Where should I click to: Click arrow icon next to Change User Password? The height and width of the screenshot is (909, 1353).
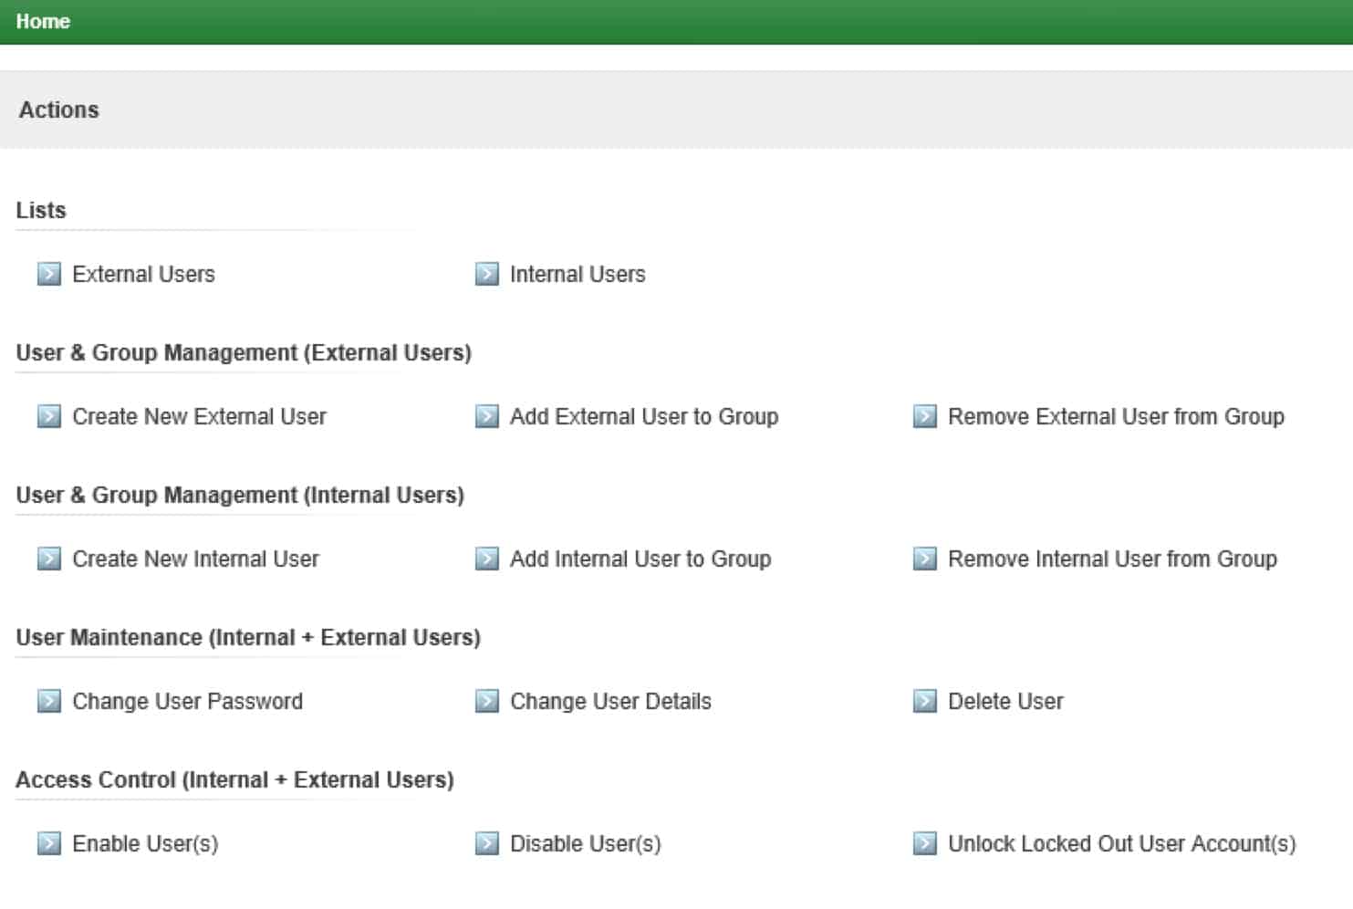48,701
